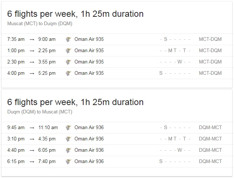Click the 11:10 am arrival time
This screenshot has height=178, width=234.
48,127
